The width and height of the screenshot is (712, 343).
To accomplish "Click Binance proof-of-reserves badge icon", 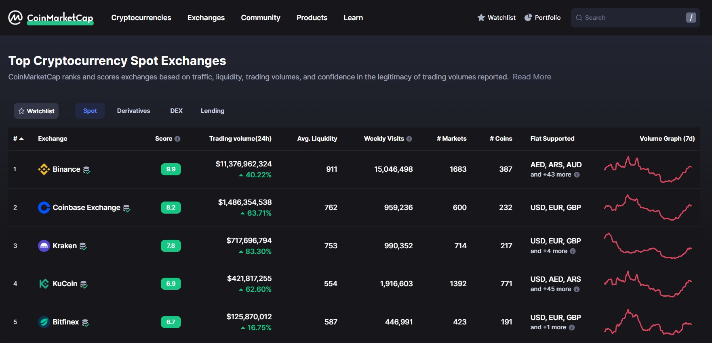I will tap(86, 170).
